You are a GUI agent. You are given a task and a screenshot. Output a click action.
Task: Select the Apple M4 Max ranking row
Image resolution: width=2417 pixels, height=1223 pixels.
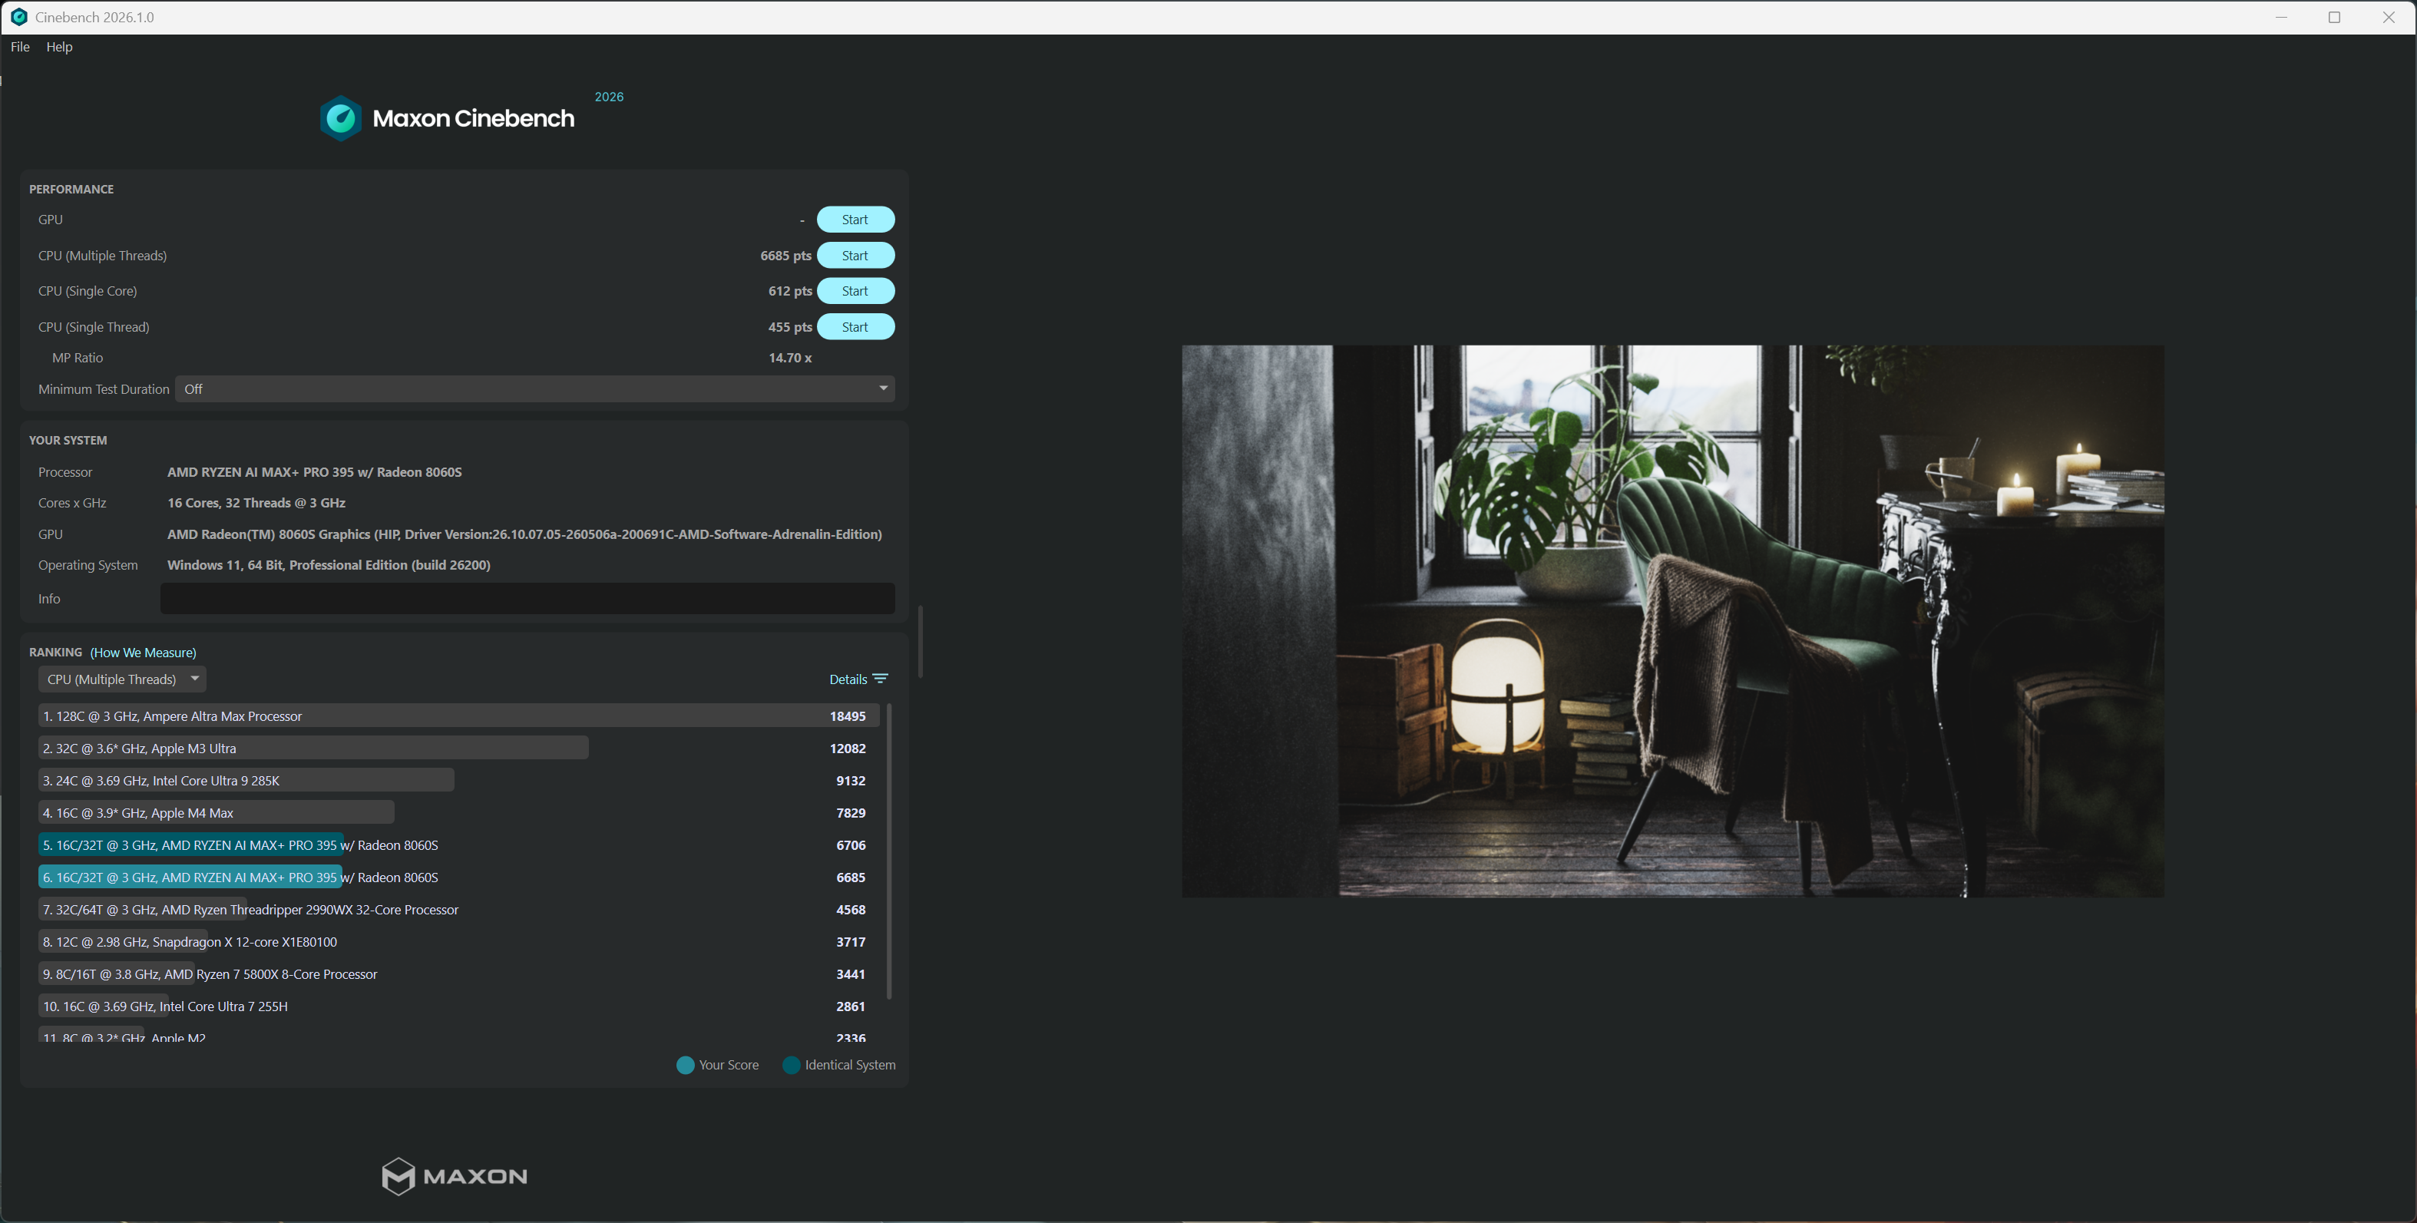click(459, 813)
